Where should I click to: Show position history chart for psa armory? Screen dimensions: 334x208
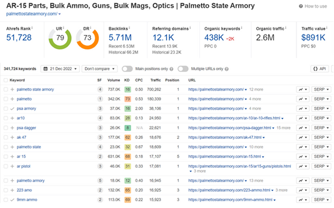(303, 109)
